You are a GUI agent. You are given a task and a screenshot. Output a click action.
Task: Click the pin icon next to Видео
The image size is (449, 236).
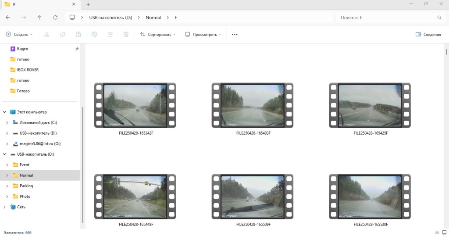77,49
